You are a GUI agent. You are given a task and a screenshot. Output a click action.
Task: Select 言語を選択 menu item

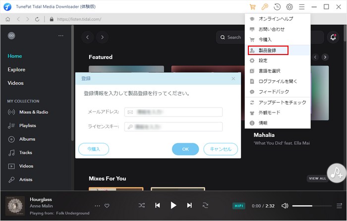278,71
